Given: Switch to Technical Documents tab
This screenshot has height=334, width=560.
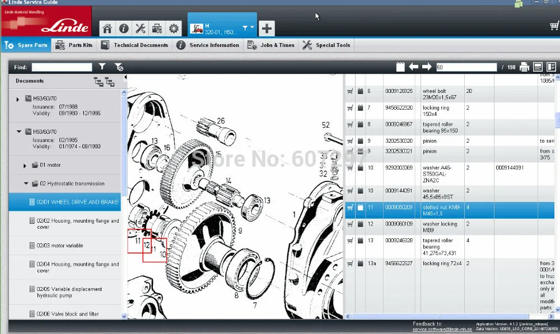Looking at the screenshot, I should pyautogui.click(x=134, y=45).
